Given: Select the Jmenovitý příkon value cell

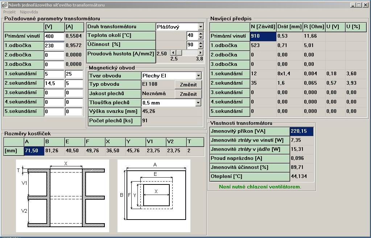Looking at the screenshot, I should point(302,131).
